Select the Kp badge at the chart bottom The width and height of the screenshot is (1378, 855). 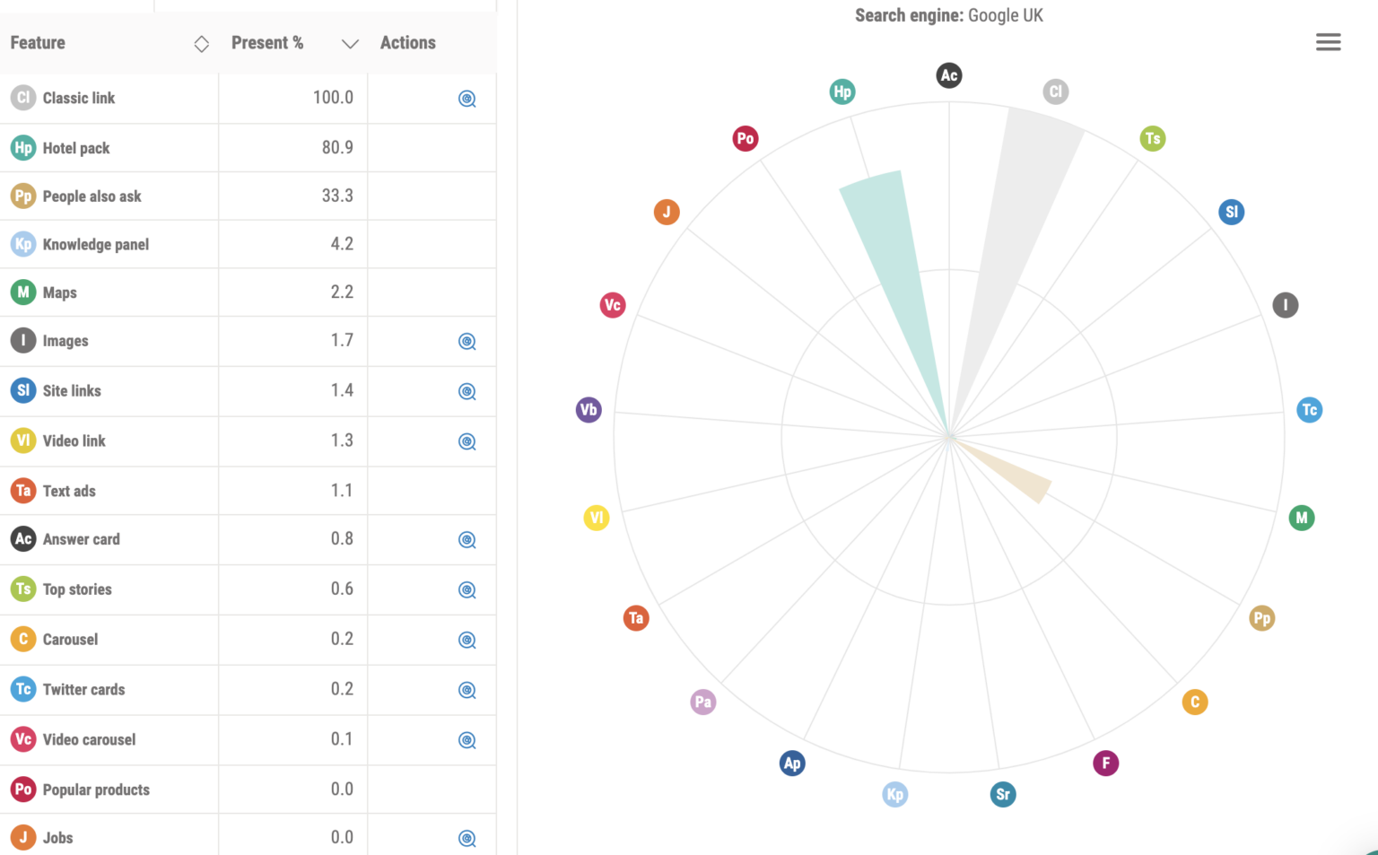coord(894,794)
